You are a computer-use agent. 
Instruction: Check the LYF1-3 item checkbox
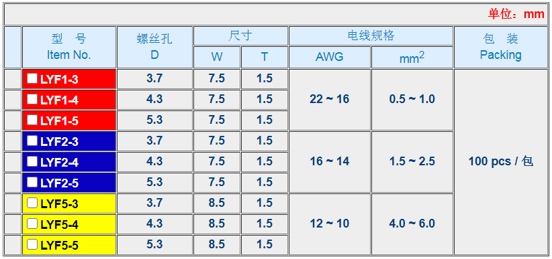pyautogui.click(x=32, y=78)
